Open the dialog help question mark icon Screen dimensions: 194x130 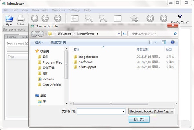173,42
